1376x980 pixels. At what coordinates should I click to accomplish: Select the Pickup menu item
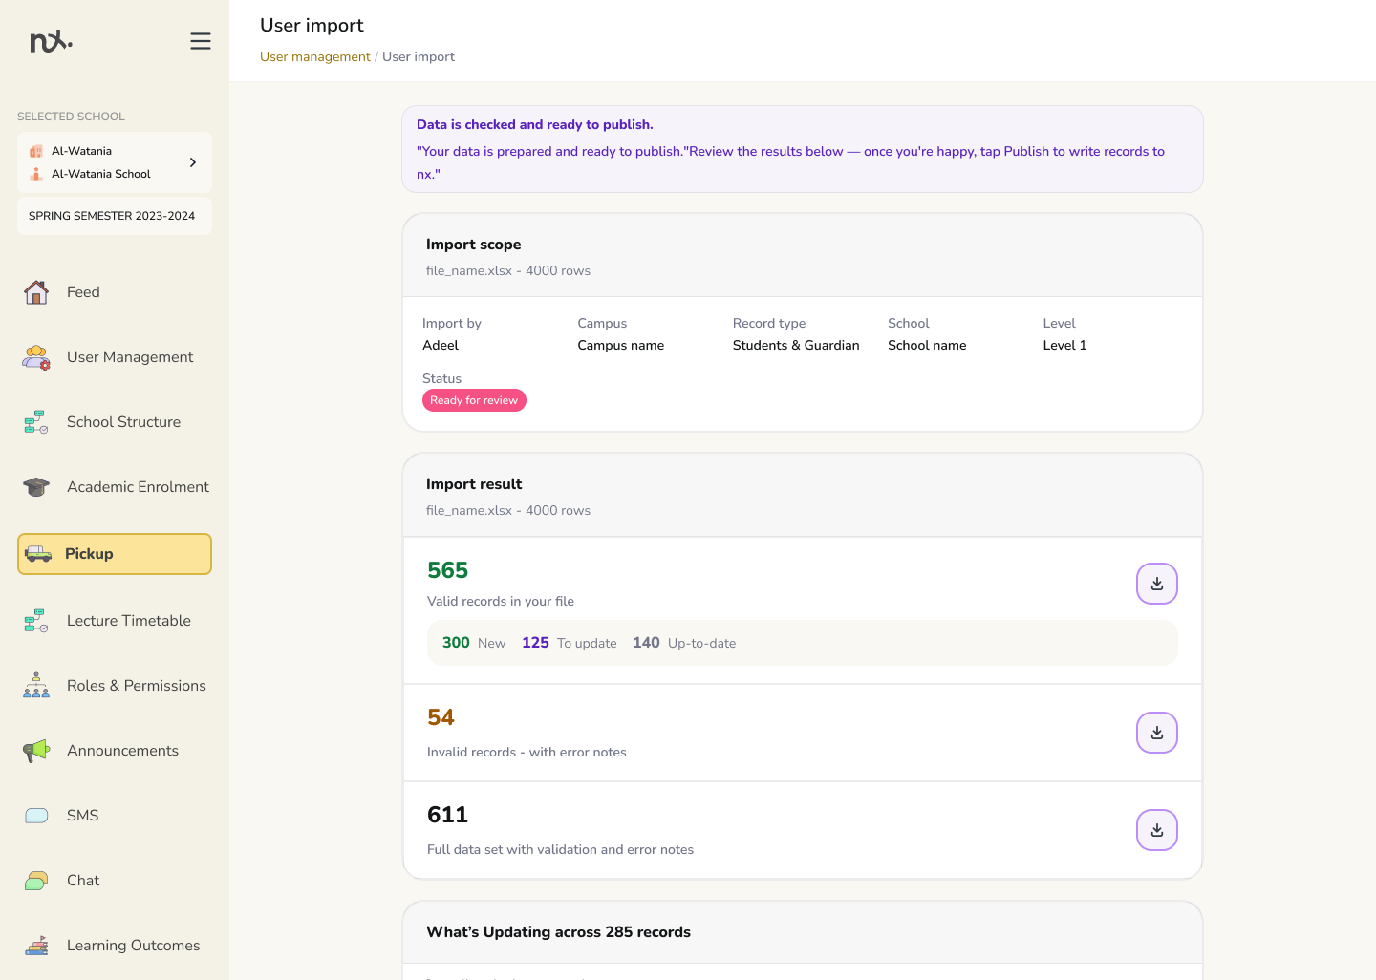click(115, 554)
